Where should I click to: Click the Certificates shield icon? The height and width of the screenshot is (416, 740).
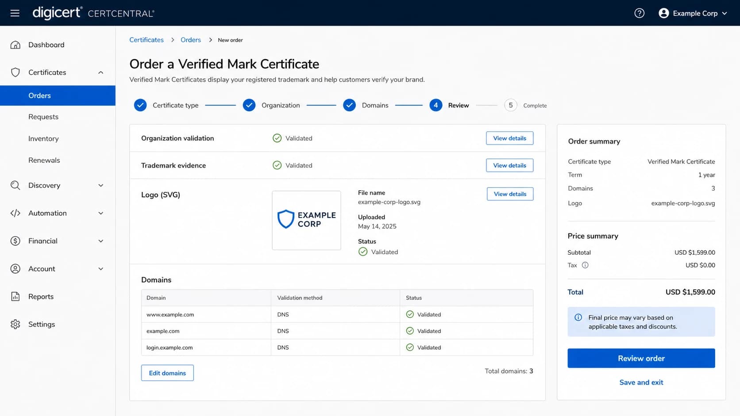coord(15,72)
